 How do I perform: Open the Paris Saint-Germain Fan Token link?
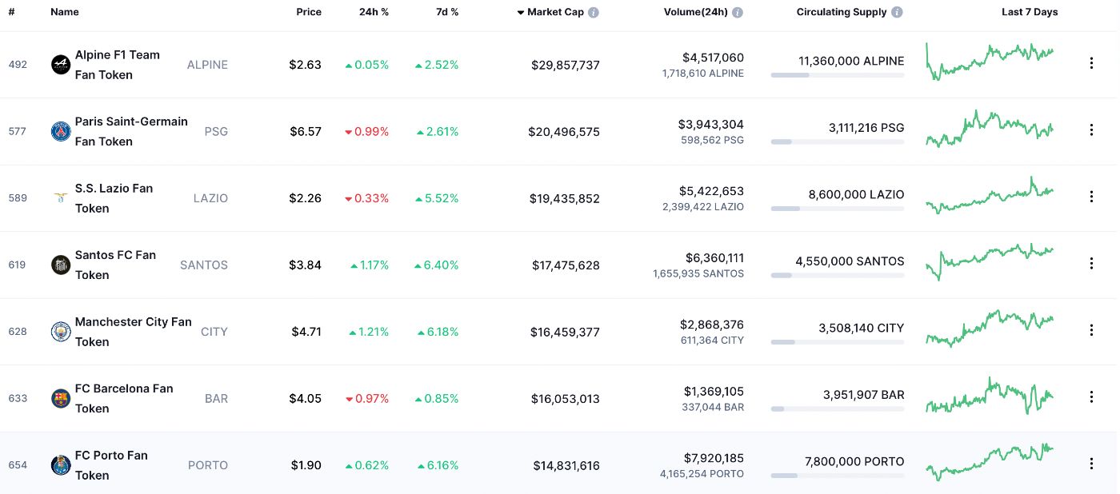(131, 131)
